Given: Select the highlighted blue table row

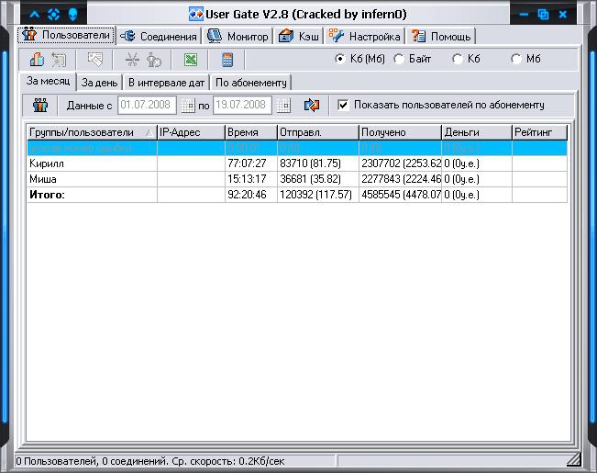Looking at the screenshot, I should [x=297, y=148].
